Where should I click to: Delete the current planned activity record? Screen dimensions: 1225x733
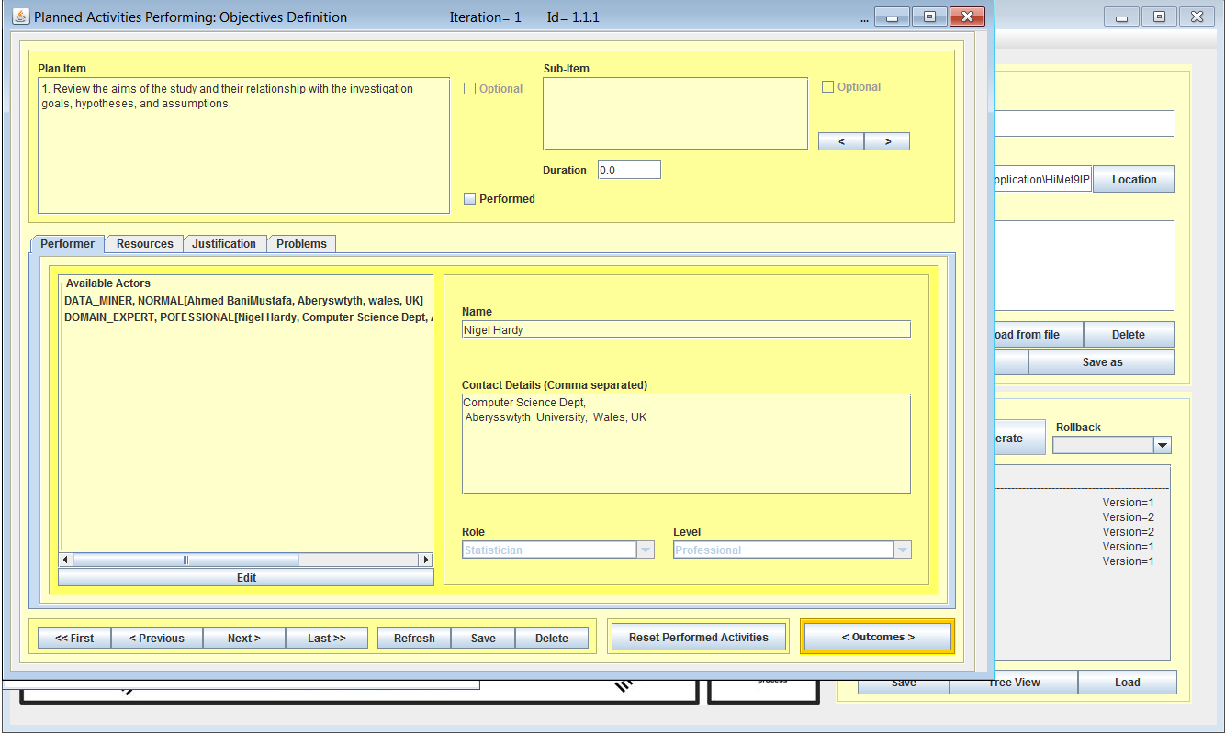(552, 639)
